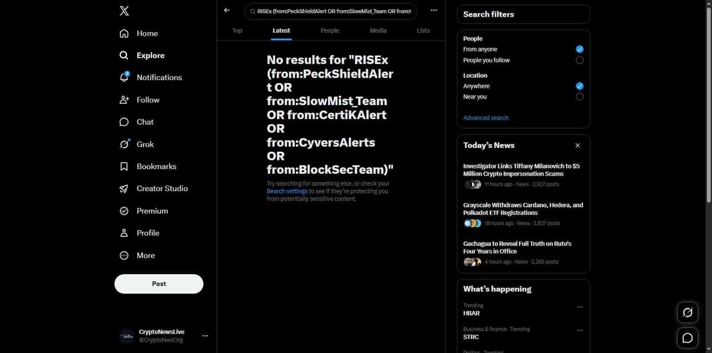Image resolution: width=712 pixels, height=353 pixels.
Task: Click the Post button
Action: point(159,284)
